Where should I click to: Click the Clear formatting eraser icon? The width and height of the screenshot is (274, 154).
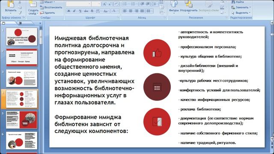click(116, 4)
